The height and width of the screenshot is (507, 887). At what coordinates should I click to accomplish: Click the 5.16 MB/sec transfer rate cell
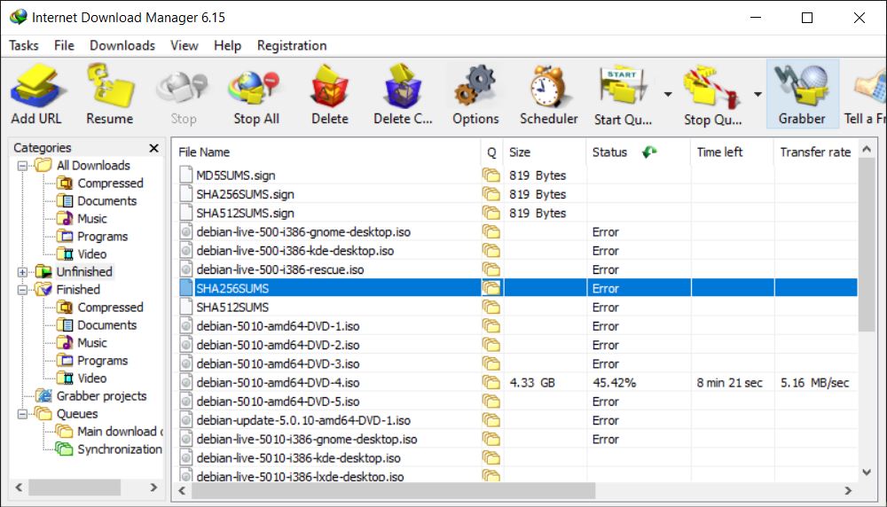[x=814, y=383]
